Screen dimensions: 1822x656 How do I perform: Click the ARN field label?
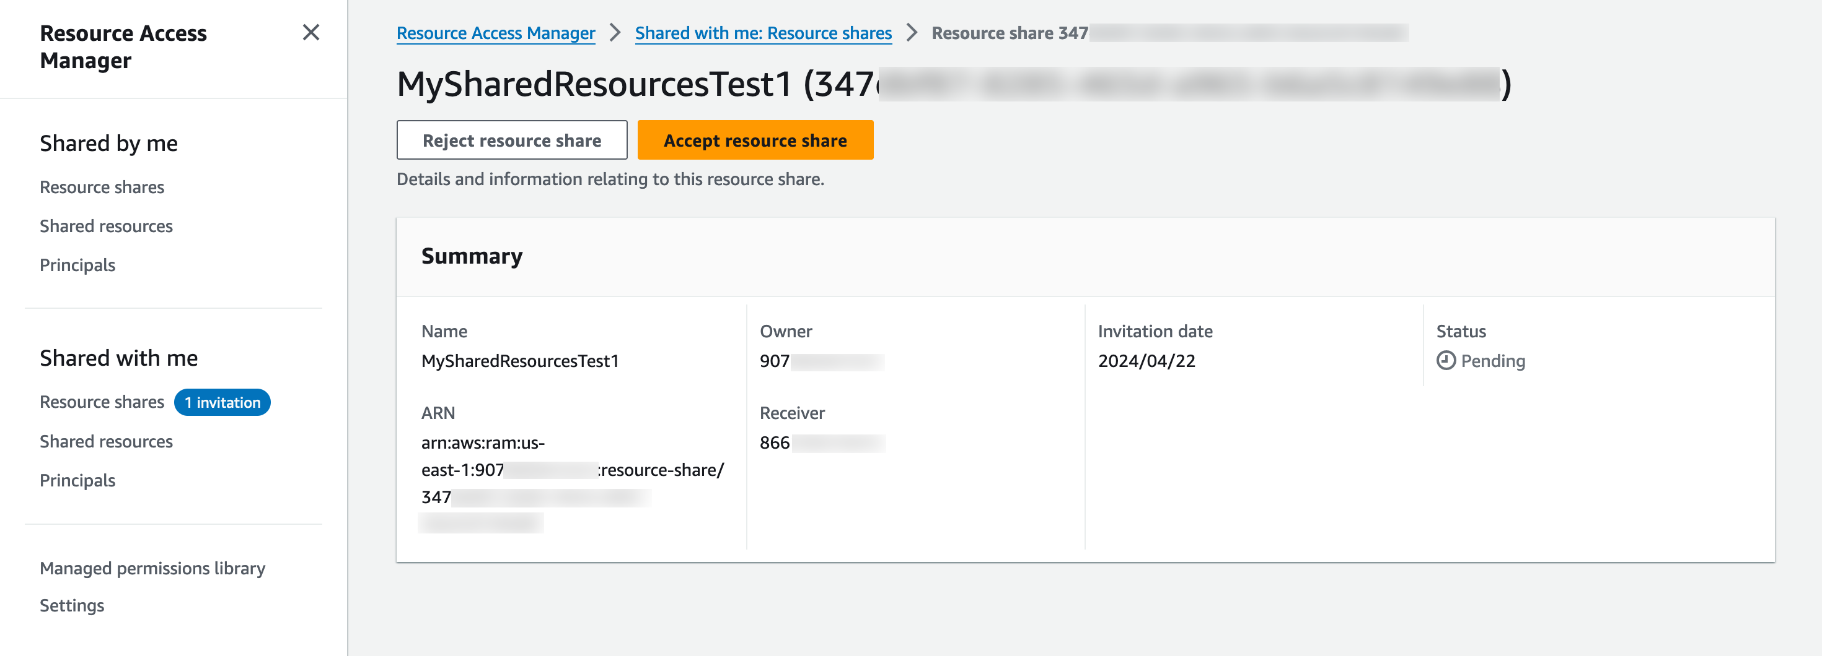tap(439, 413)
